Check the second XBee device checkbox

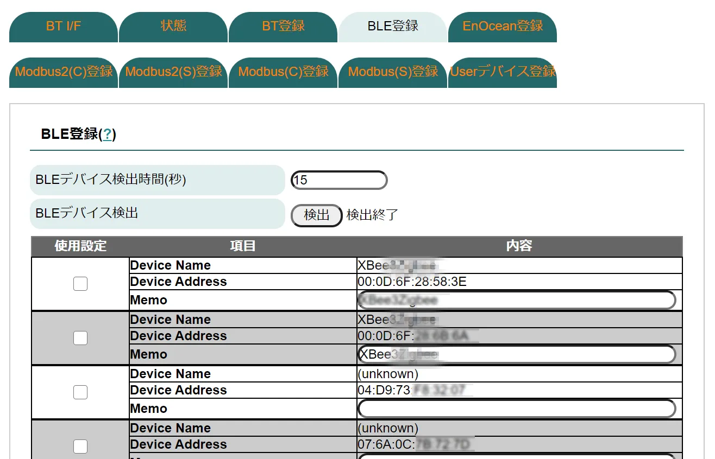click(80, 338)
